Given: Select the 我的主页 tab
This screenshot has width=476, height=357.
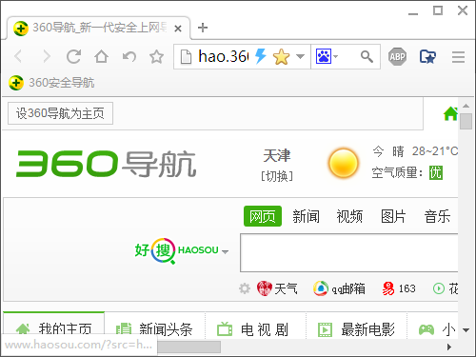Looking at the screenshot, I should [x=54, y=327].
